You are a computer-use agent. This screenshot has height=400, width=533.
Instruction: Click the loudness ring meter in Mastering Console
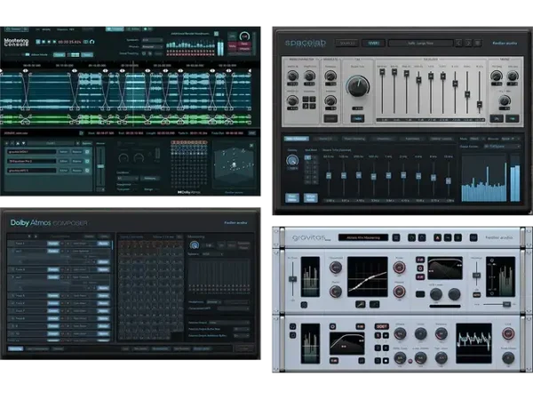click(244, 36)
